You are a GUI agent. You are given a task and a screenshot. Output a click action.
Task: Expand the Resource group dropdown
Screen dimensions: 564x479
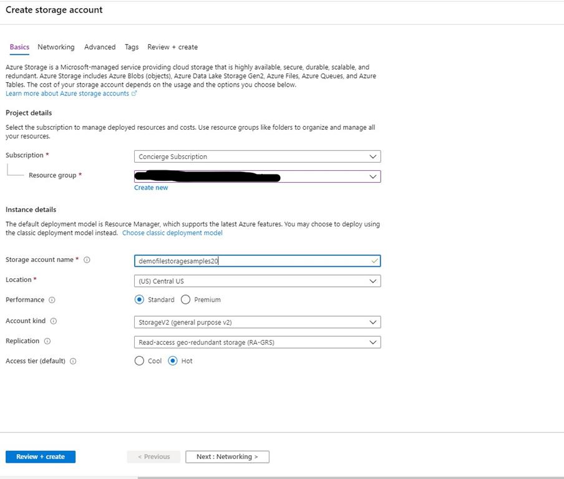pos(257,177)
